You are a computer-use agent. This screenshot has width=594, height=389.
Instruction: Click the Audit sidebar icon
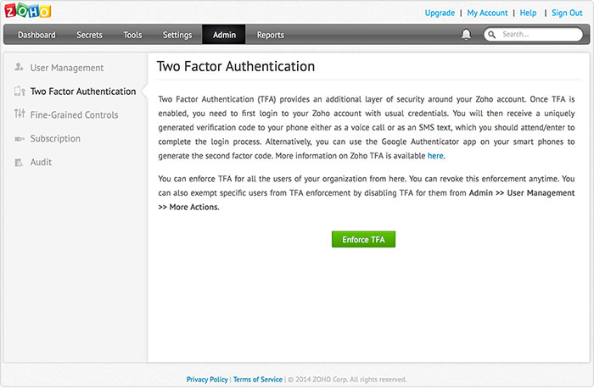click(19, 163)
